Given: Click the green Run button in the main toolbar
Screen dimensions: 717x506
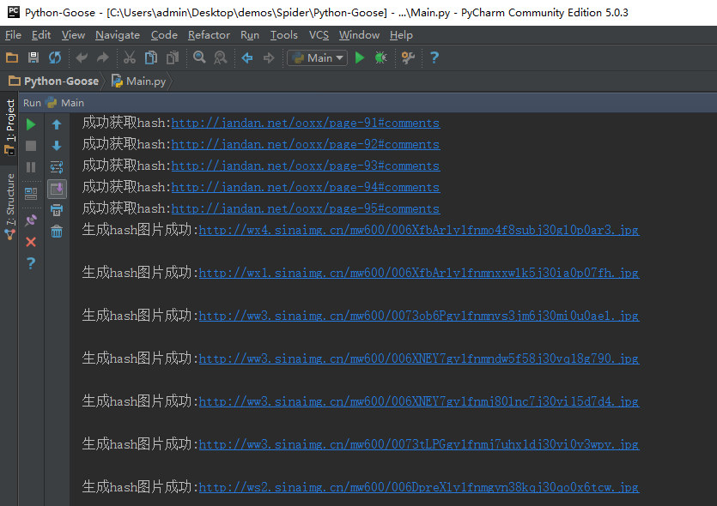Looking at the screenshot, I should [x=360, y=57].
